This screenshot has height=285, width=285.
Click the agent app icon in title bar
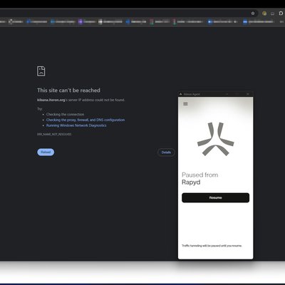180,94
